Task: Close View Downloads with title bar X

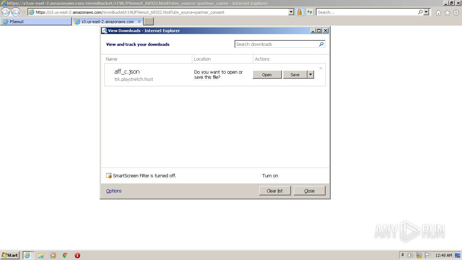Action: pyautogui.click(x=326, y=31)
